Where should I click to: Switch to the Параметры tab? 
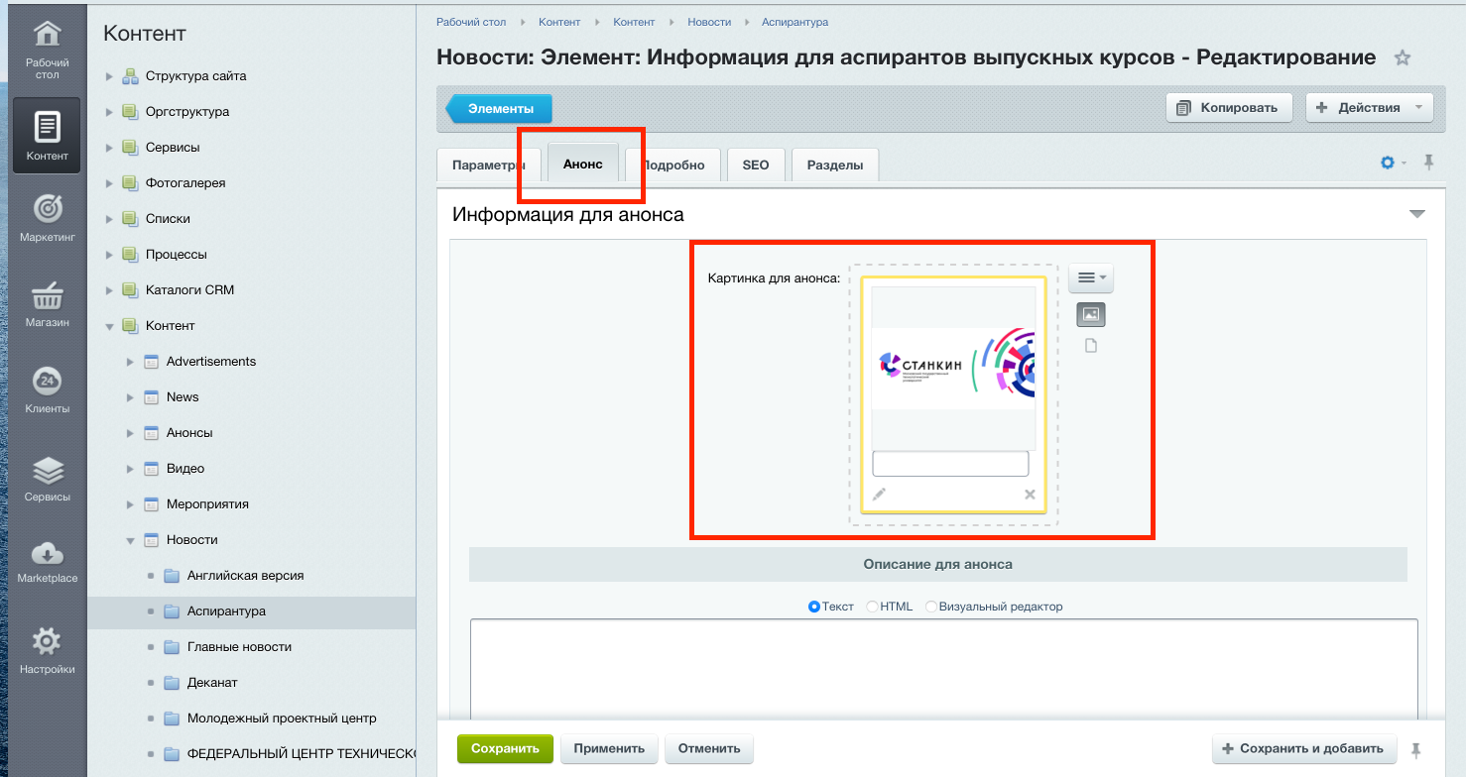pos(489,166)
